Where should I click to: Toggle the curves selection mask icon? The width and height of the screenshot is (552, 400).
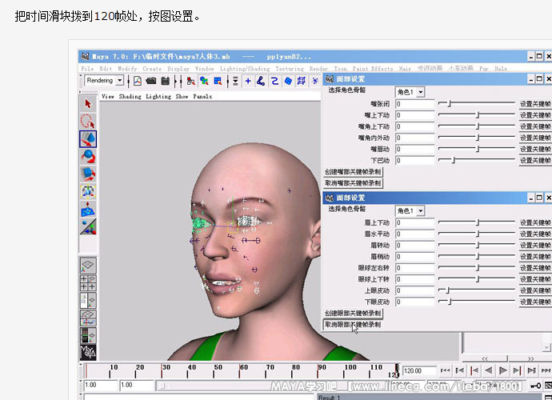pos(274,81)
